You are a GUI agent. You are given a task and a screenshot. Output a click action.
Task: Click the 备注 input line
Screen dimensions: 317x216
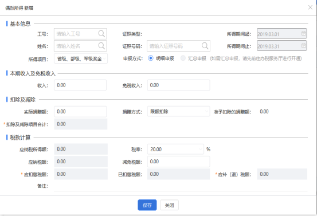pos(181,186)
